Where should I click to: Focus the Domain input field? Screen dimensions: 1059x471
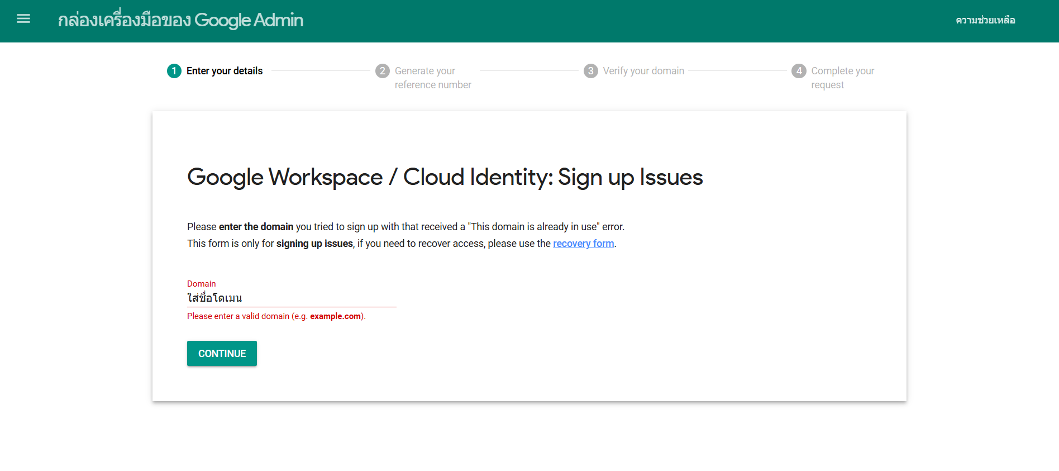point(292,298)
